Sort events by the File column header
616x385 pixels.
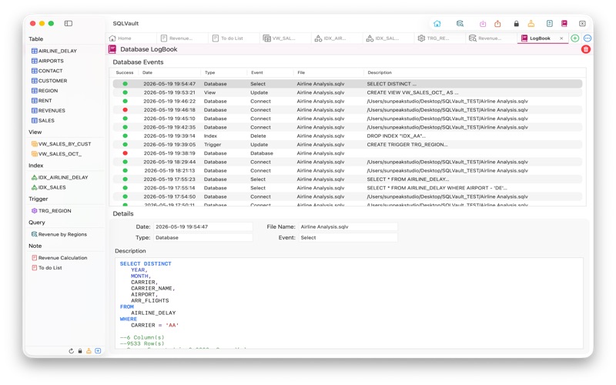point(301,72)
